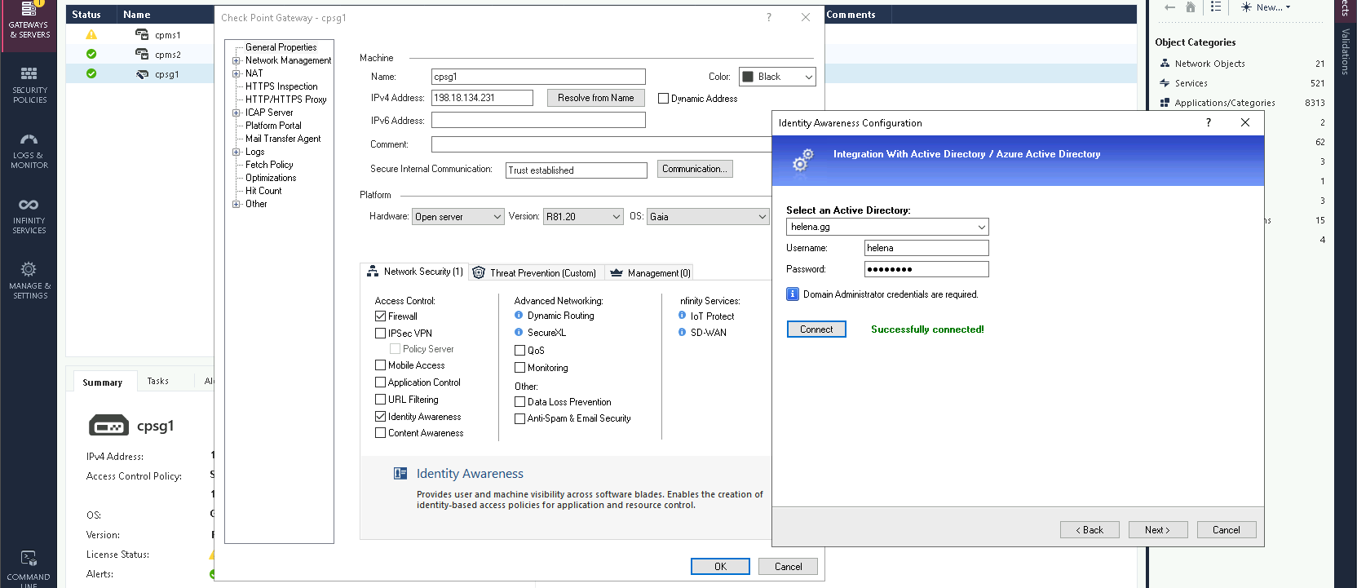1357x588 pixels.
Task: Click Next in Identity Awareness wizard
Action: [1157, 530]
